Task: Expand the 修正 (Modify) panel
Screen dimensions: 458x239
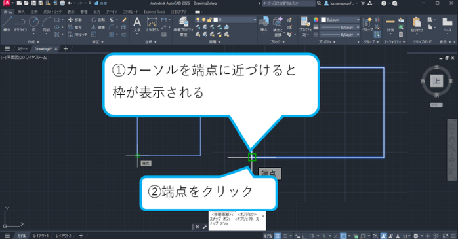Action: pyautogui.click(x=98, y=42)
